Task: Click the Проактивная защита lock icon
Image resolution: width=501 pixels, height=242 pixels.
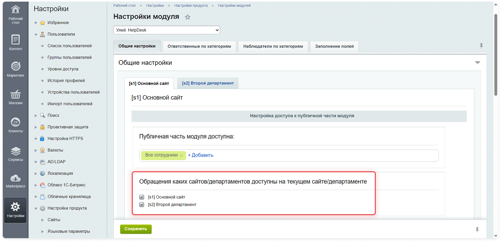Action: [x=42, y=127]
